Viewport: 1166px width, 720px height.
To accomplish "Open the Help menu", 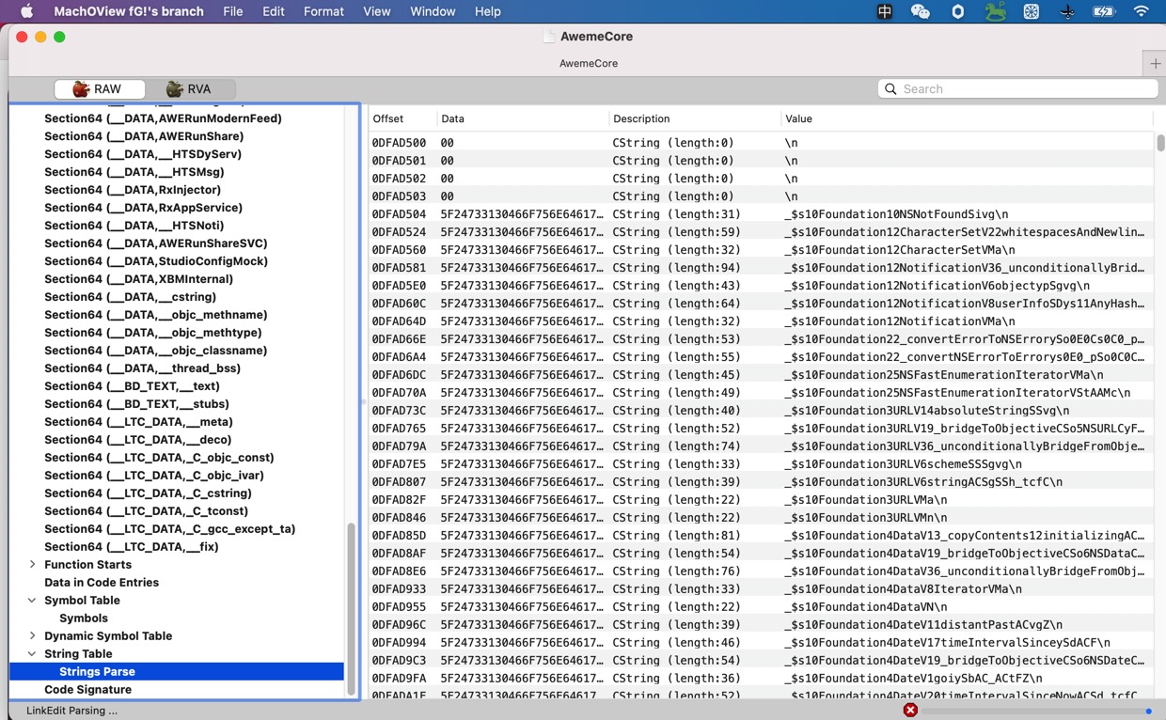I will click(487, 11).
